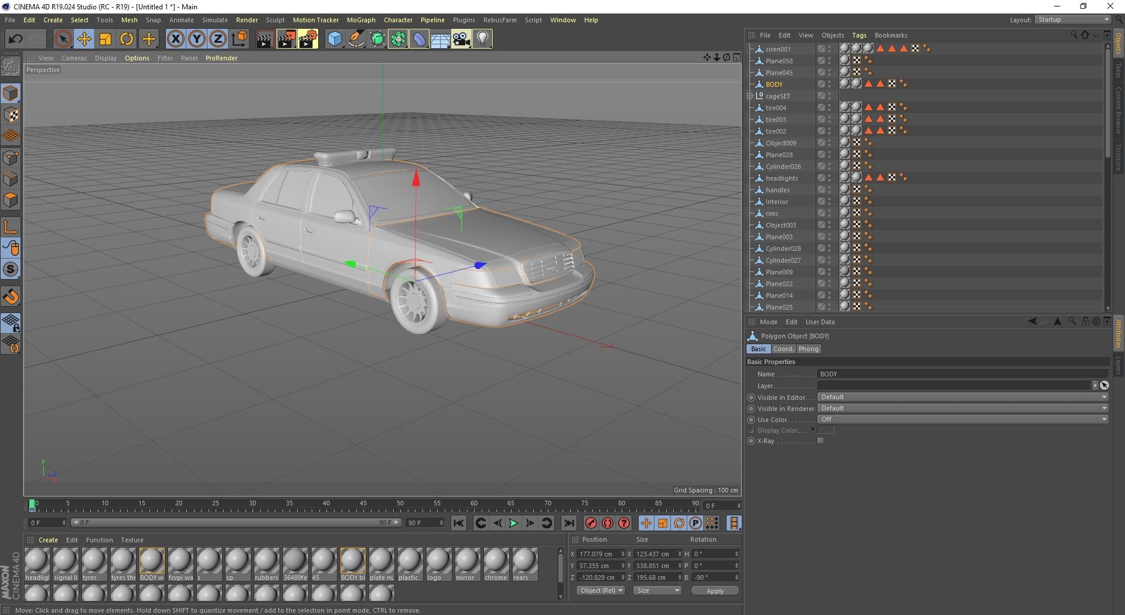Toggle the X-Ray checkbox
The width and height of the screenshot is (1125, 615).
(x=821, y=441)
